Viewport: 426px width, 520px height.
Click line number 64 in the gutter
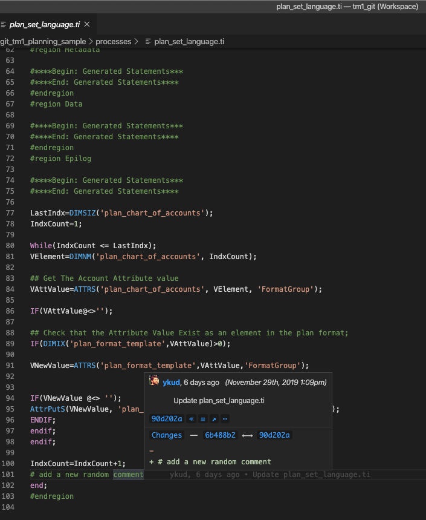[x=10, y=71]
